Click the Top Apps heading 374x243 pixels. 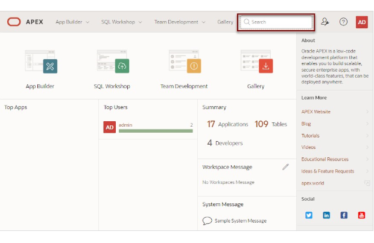coord(16,107)
